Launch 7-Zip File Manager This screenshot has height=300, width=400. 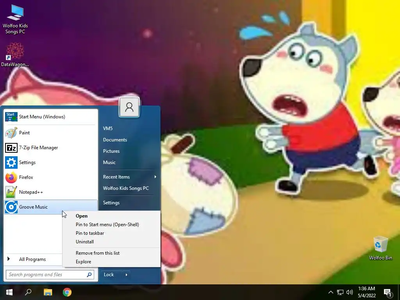pos(50,148)
